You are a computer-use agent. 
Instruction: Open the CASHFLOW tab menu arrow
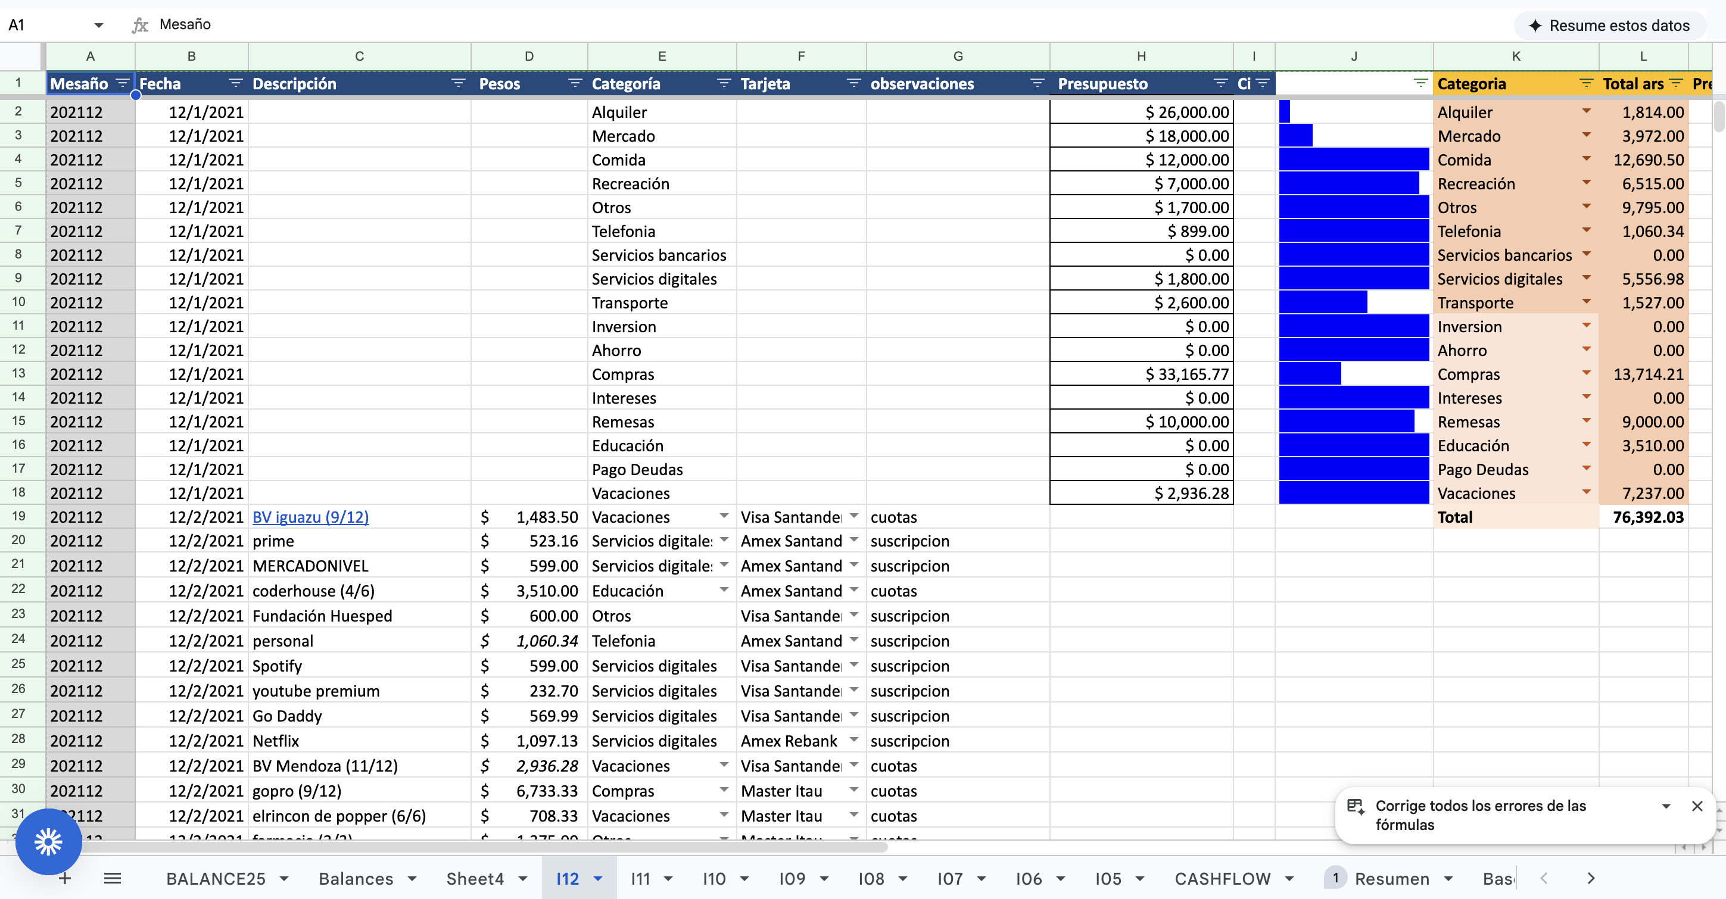click(1289, 878)
